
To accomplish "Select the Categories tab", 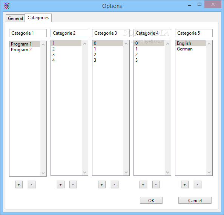I will pos(38,18).
